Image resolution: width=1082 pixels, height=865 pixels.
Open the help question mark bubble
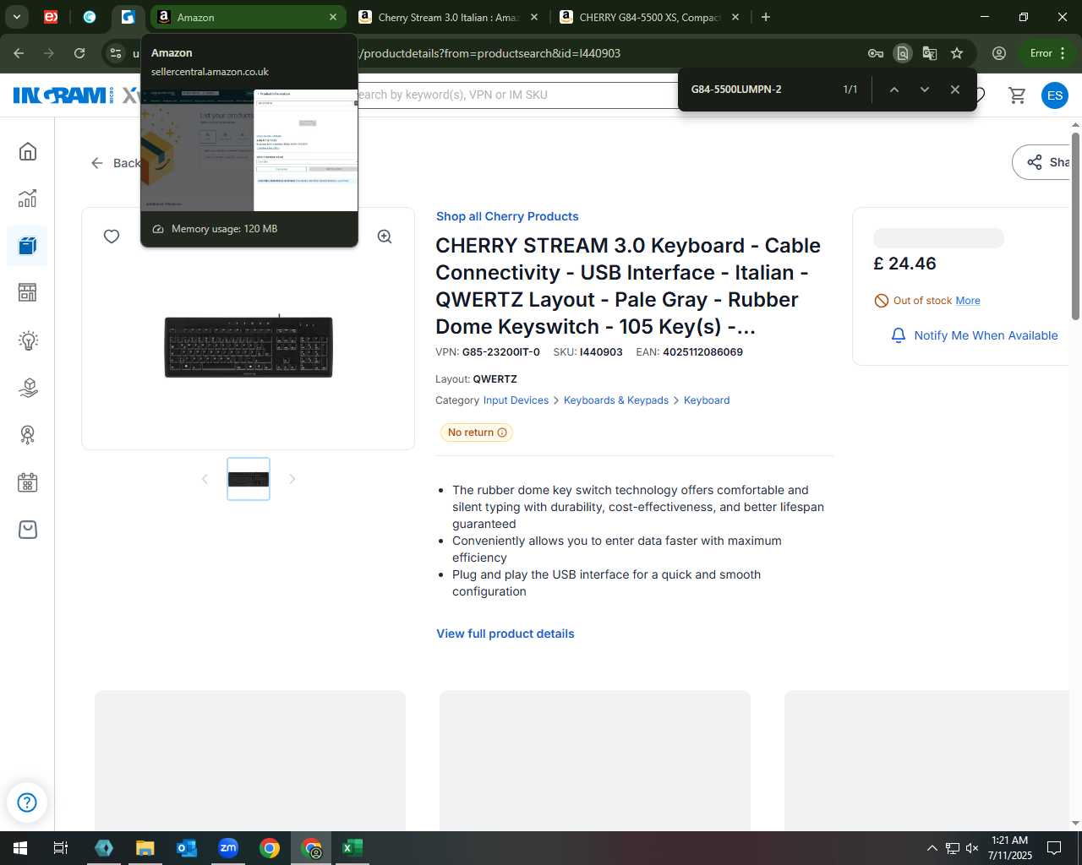27,802
